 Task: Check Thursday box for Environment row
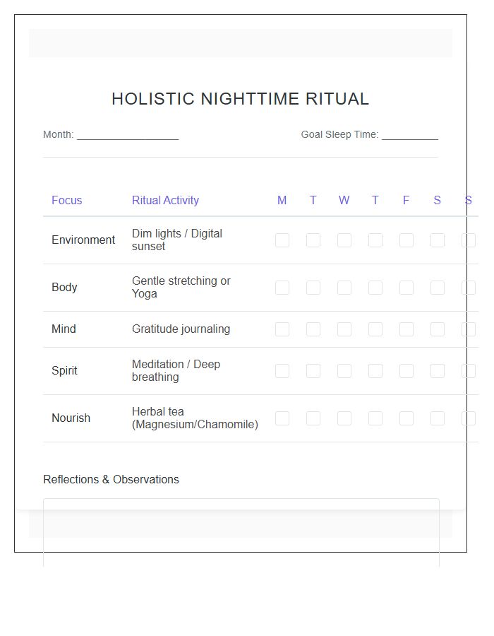[x=375, y=240]
